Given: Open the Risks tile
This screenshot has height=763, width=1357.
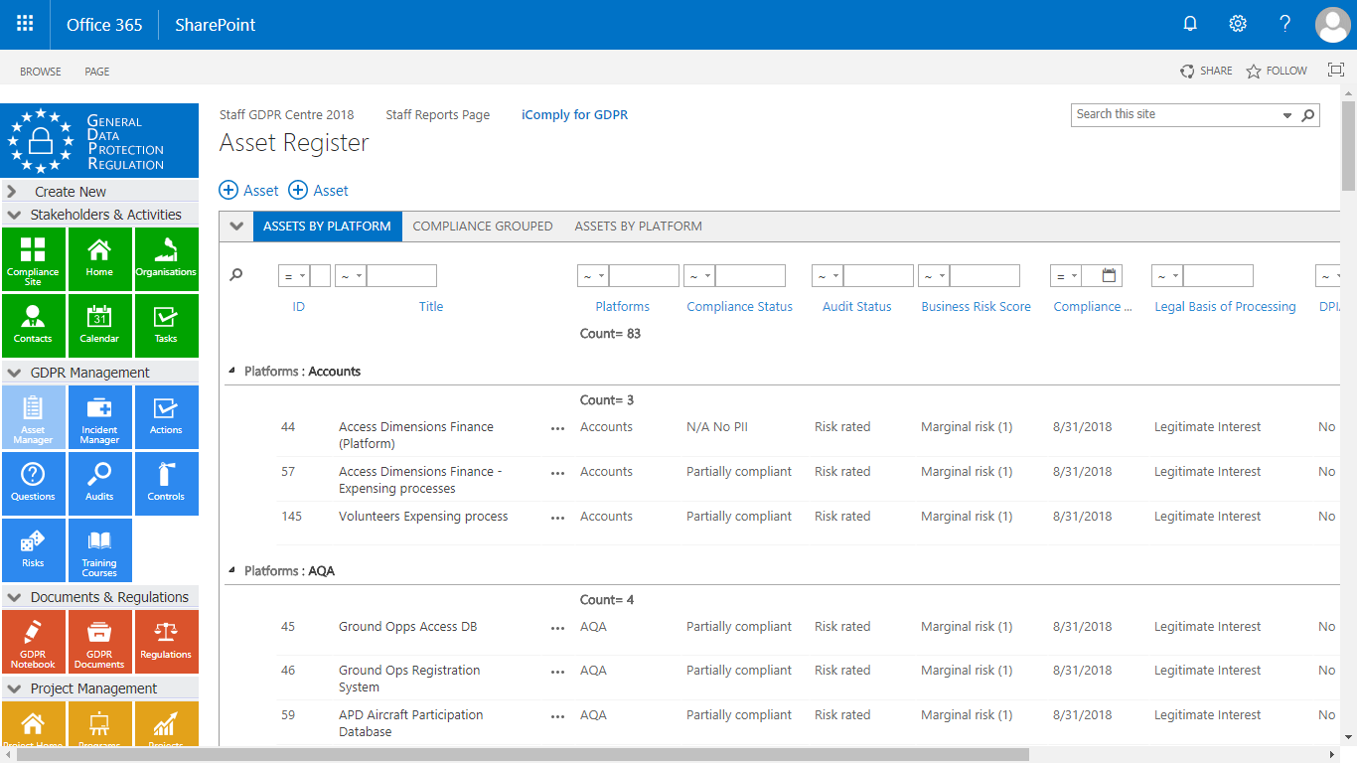Looking at the screenshot, I should (33, 549).
